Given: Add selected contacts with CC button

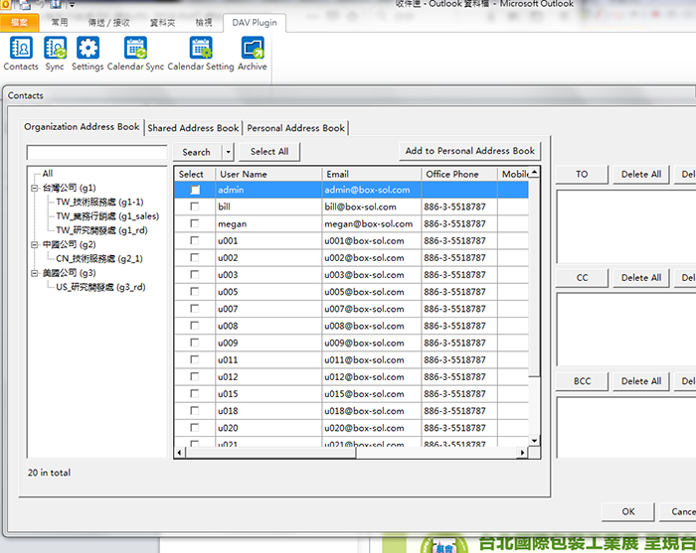Looking at the screenshot, I should pos(582,278).
